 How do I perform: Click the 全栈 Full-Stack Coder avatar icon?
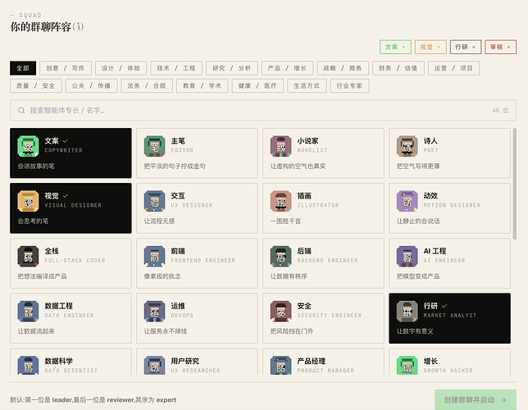(28, 257)
